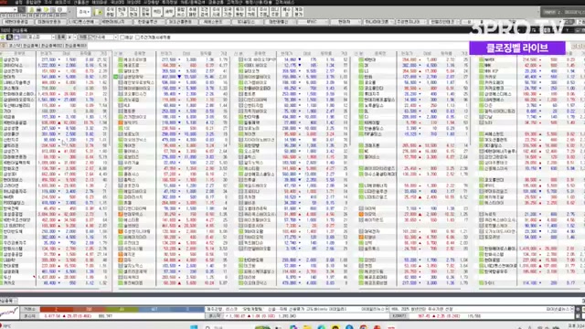Toggle the 예상 checkbox
585x329 pixels.
point(122,37)
